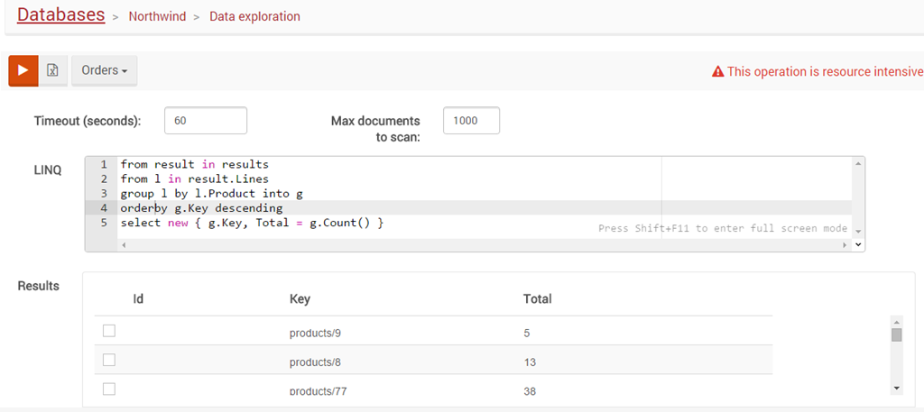This screenshot has height=412, width=924.
Task: Click the Data exploration breadcrumb
Action: tap(254, 16)
